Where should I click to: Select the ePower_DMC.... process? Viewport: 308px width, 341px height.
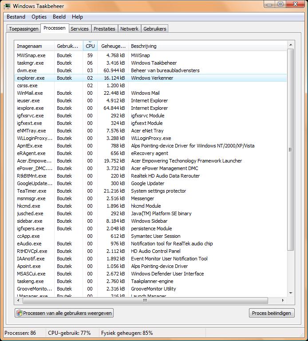(x=150, y=168)
